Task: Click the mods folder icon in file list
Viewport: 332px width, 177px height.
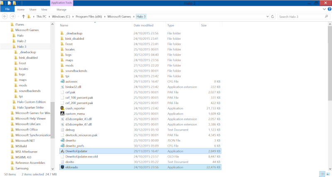Action: pyautogui.click(x=62, y=65)
